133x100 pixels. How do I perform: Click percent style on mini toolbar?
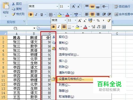click(x=98, y=21)
